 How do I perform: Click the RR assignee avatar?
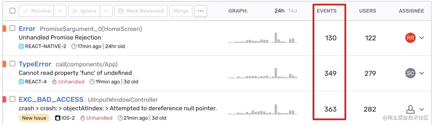click(410, 38)
